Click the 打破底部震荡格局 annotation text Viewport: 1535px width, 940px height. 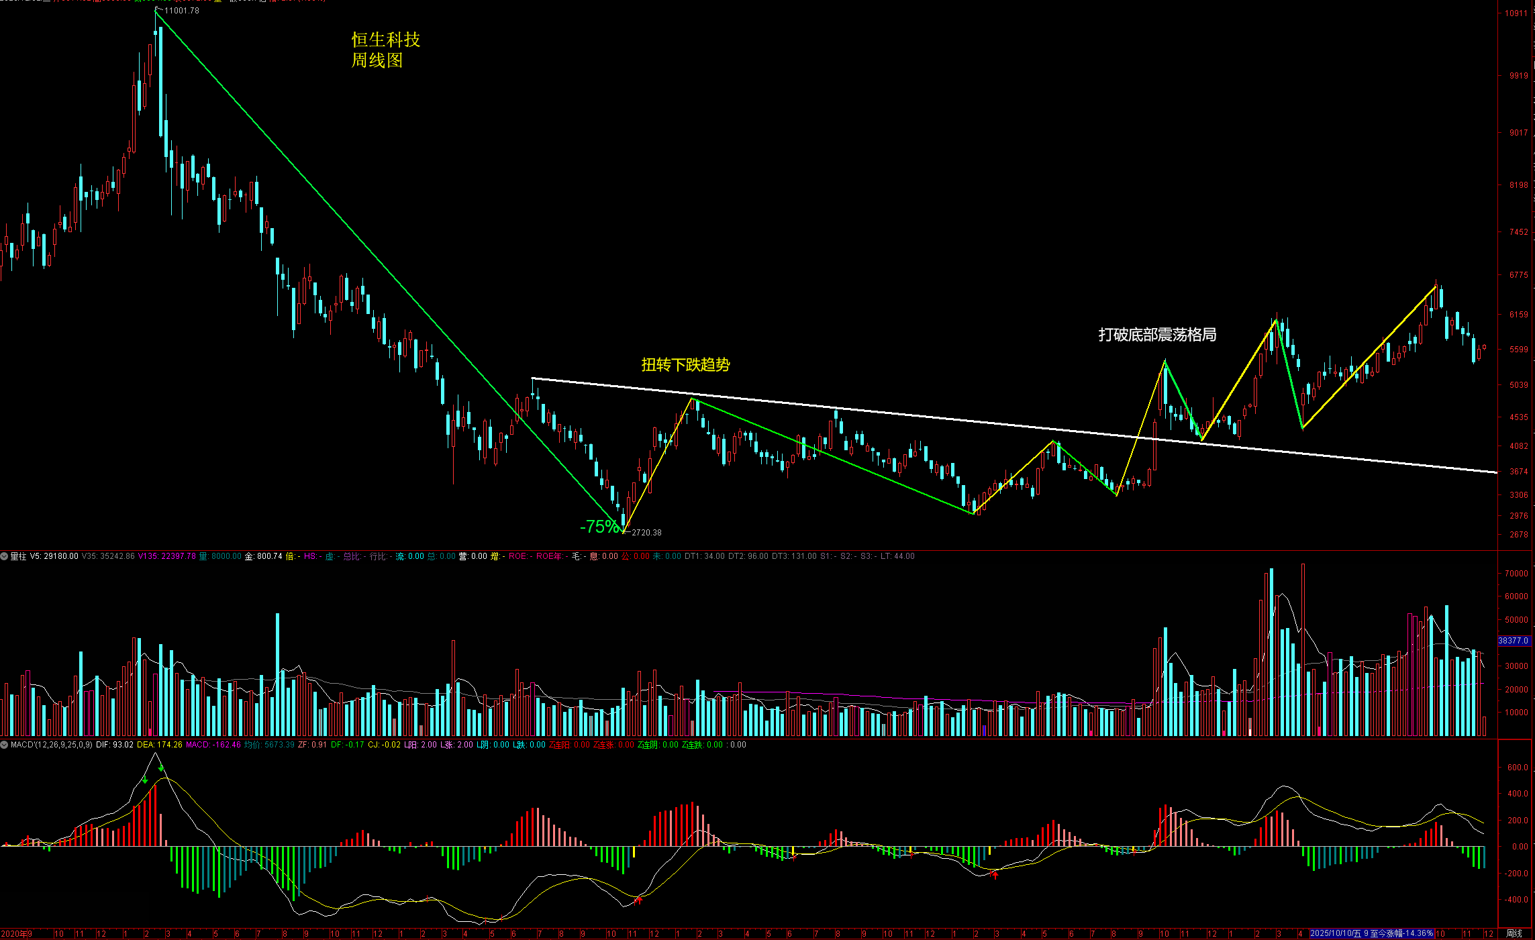[1156, 334]
